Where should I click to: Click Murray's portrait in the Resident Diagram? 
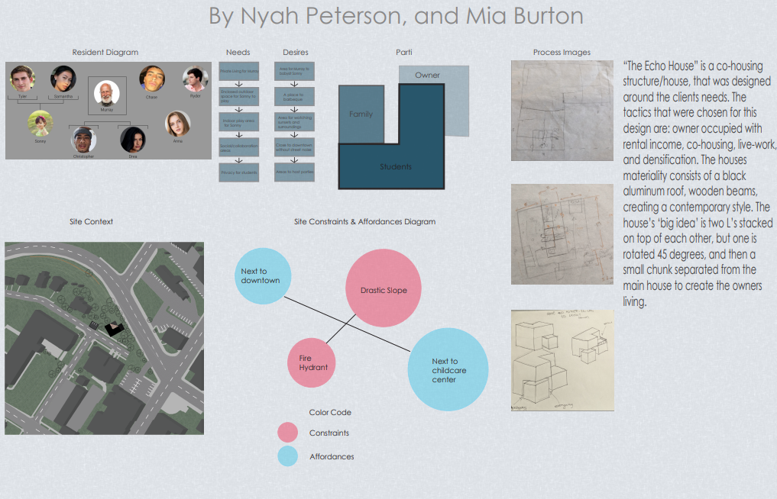(106, 93)
